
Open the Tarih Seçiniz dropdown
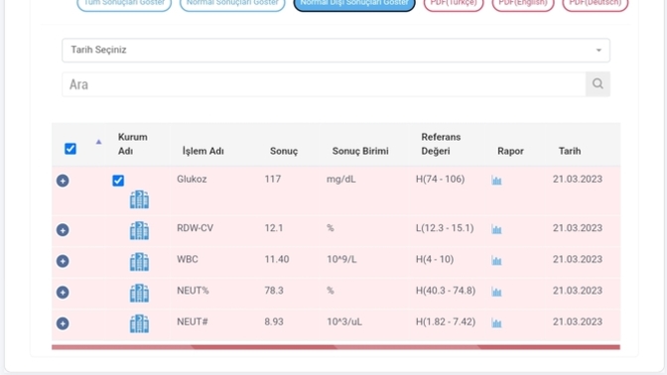click(x=336, y=51)
